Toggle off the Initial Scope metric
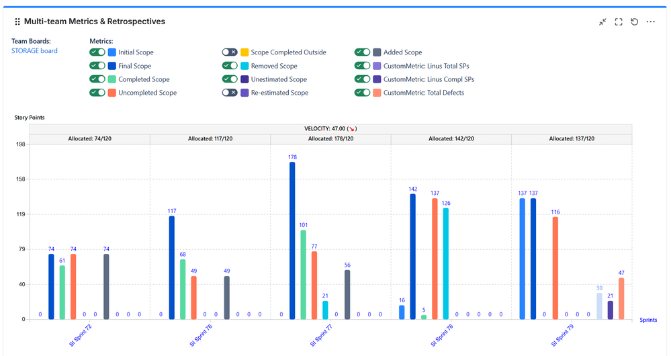671x356 pixels. [x=97, y=52]
